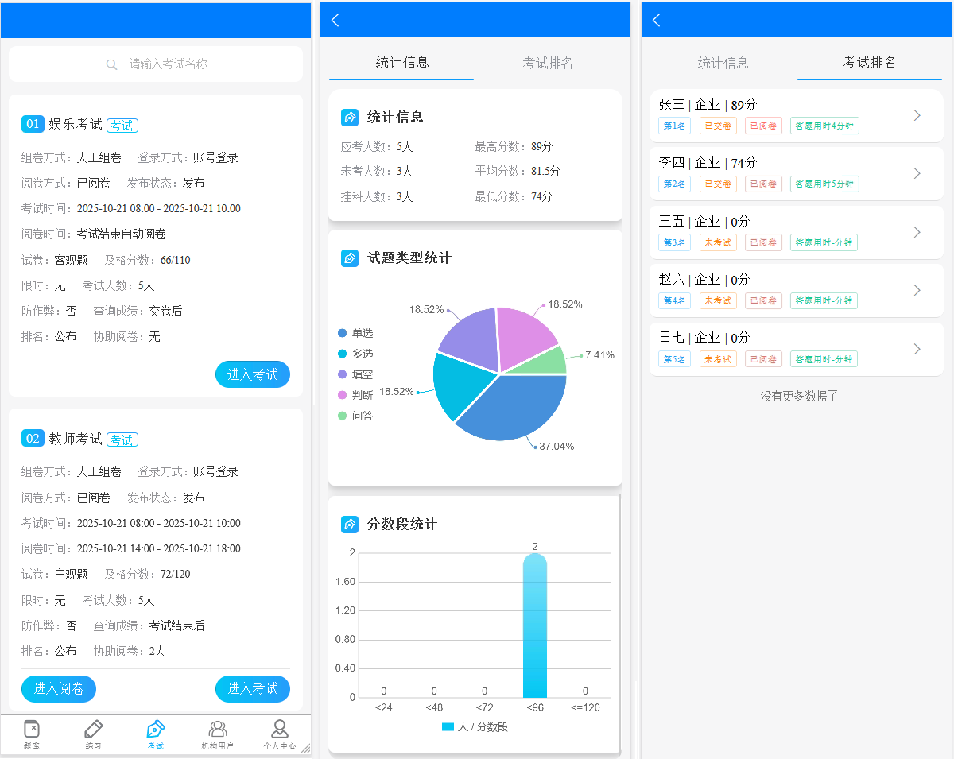The width and height of the screenshot is (954, 759).
Task: Click 进入阅卷 button for 教师考试
Action: [x=59, y=689]
